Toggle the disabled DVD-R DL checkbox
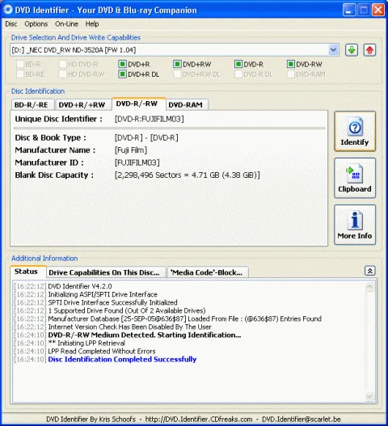The width and height of the screenshot is (388, 426). tap(238, 74)
